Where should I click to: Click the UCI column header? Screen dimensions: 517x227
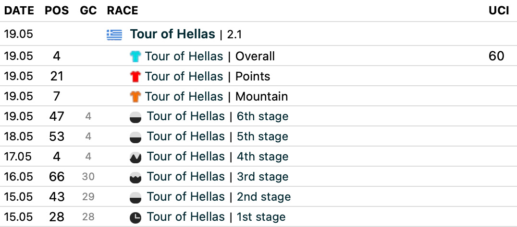[498, 11]
